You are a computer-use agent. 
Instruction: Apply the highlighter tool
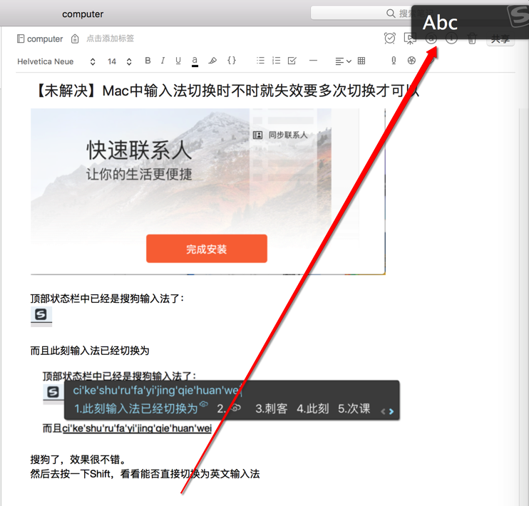212,61
